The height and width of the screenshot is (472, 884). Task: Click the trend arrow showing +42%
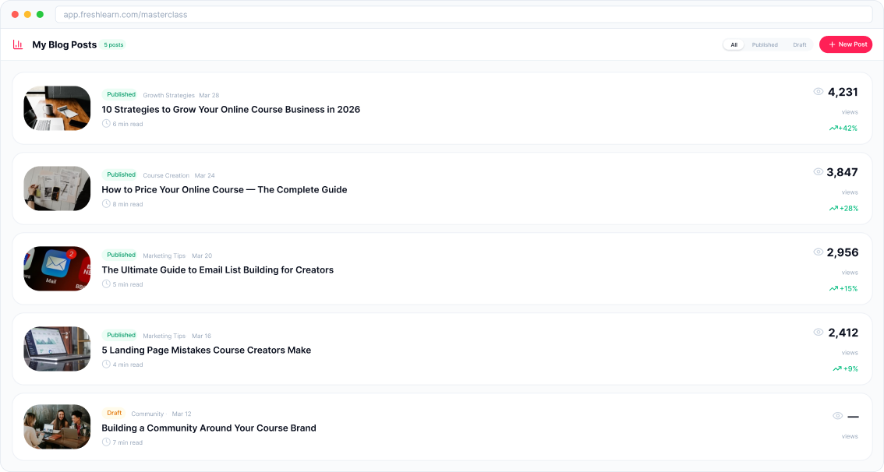tap(832, 128)
